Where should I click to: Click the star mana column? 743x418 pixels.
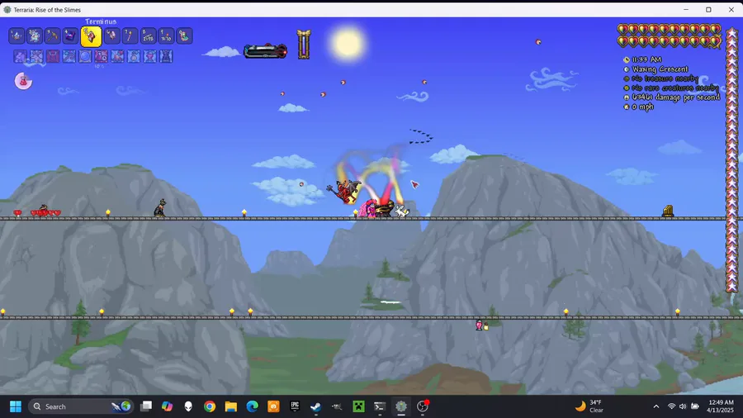coord(732,159)
